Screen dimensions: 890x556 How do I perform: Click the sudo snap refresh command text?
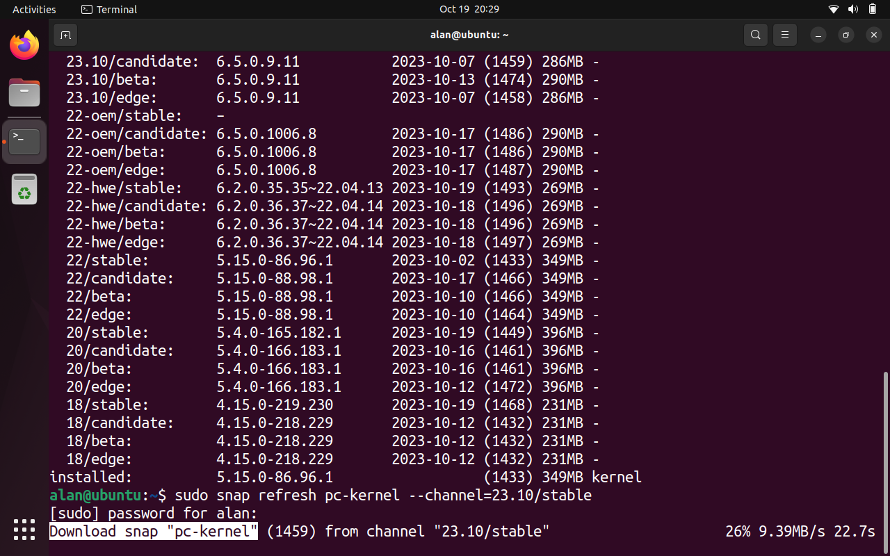[x=383, y=496]
